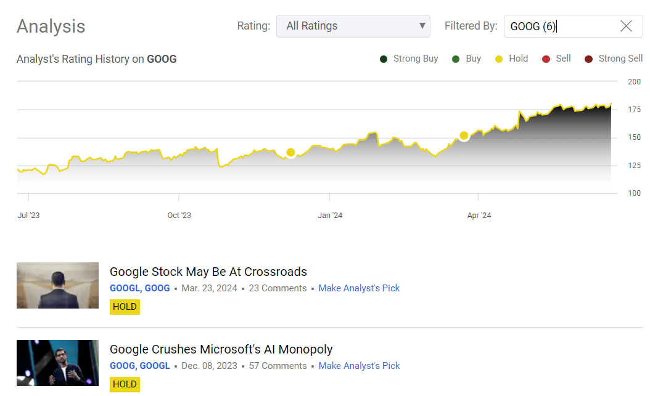Click the Strong Buy legend dot

click(x=384, y=59)
